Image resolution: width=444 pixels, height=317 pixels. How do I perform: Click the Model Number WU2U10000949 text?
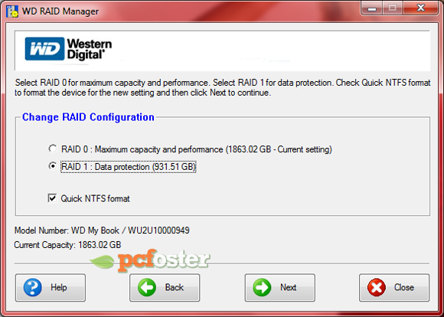pos(102,230)
